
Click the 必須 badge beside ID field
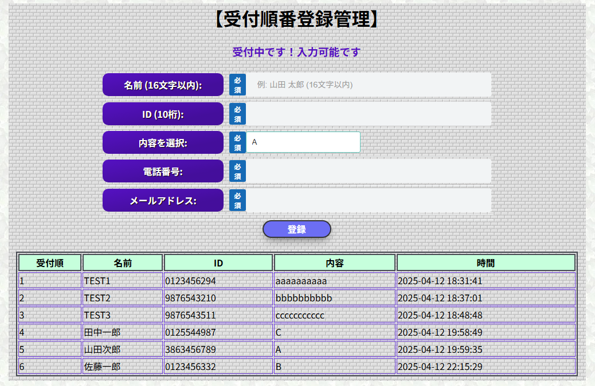[x=237, y=114]
